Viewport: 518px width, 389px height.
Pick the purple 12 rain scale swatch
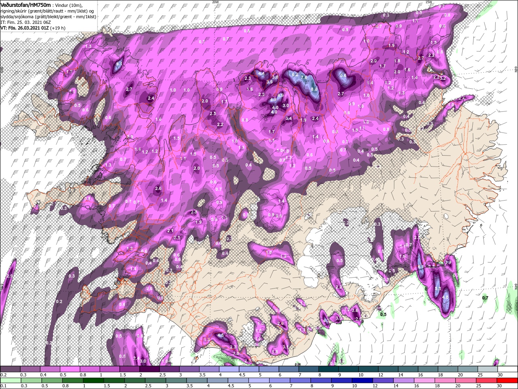(x=383, y=380)
